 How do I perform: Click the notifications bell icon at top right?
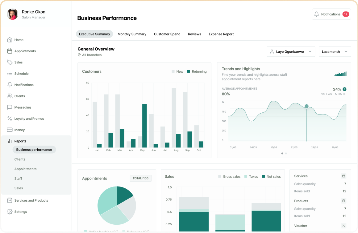point(316,14)
